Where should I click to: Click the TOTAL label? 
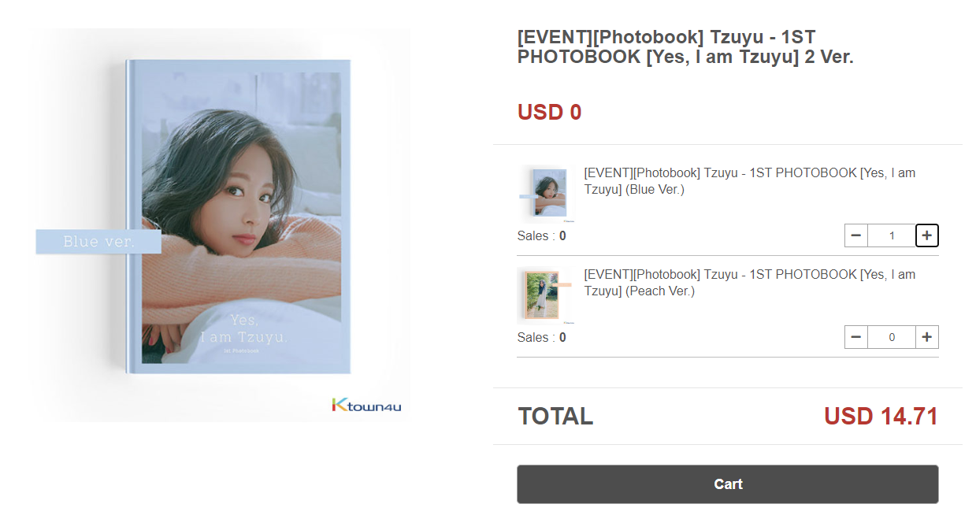tap(555, 417)
